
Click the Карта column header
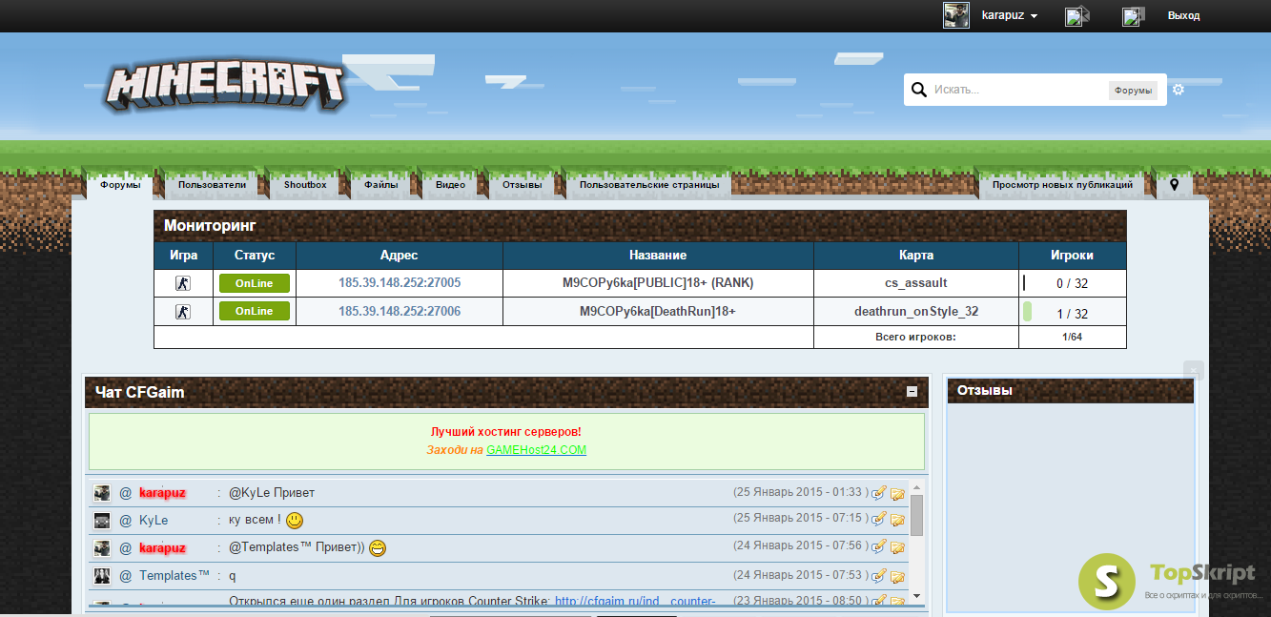coord(916,256)
